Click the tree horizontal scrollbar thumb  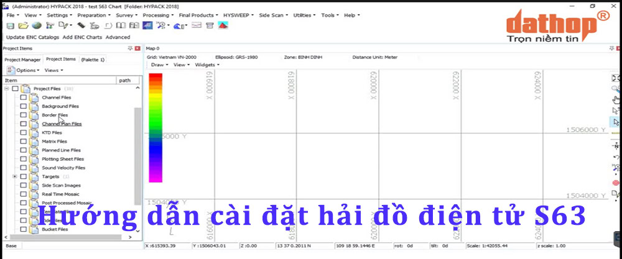coord(65,237)
